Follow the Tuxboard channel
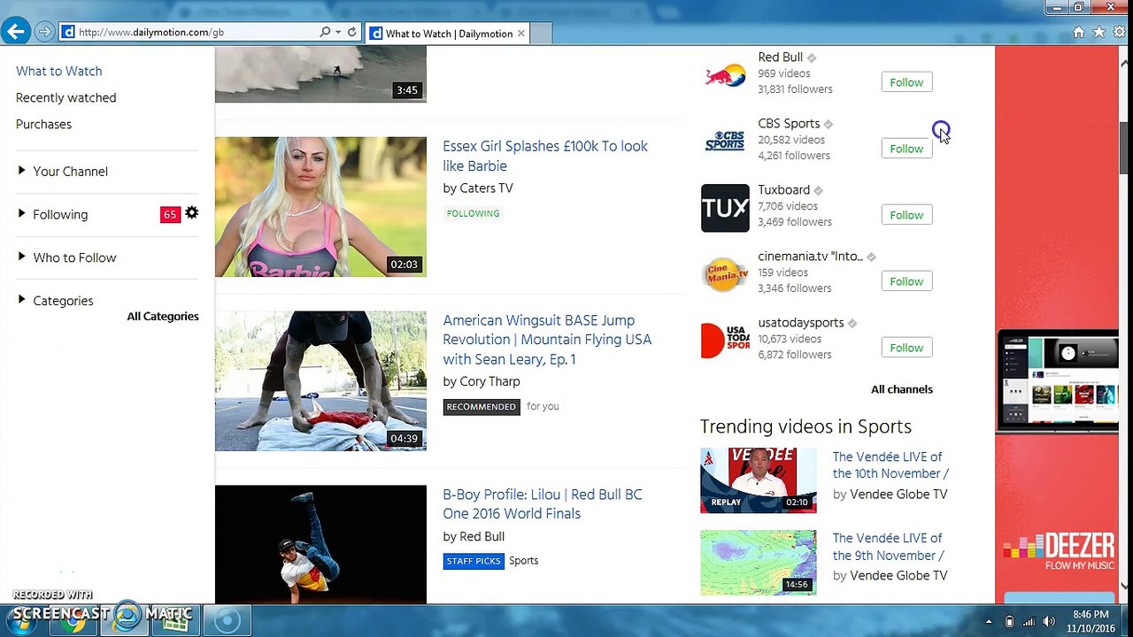The width and height of the screenshot is (1133, 637). 906,215
